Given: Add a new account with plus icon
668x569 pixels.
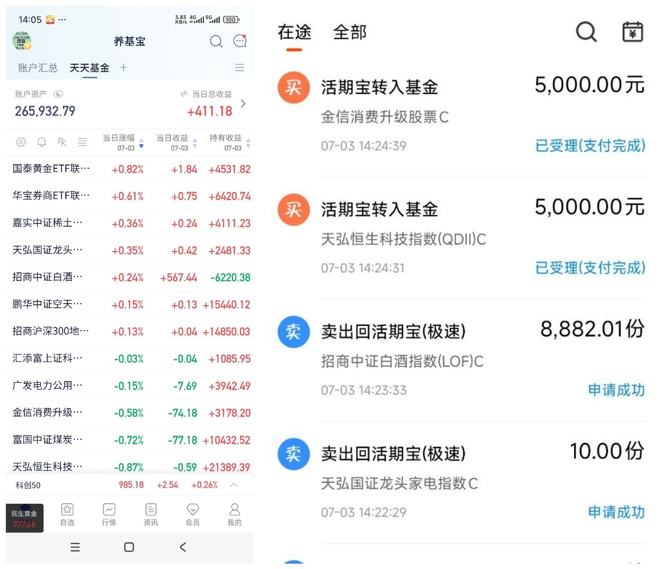Looking at the screenshot, I should pyautogui.click(x=123, y=67).
